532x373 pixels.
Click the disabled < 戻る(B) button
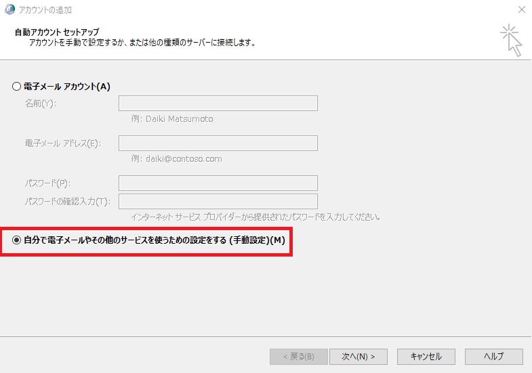299,357
